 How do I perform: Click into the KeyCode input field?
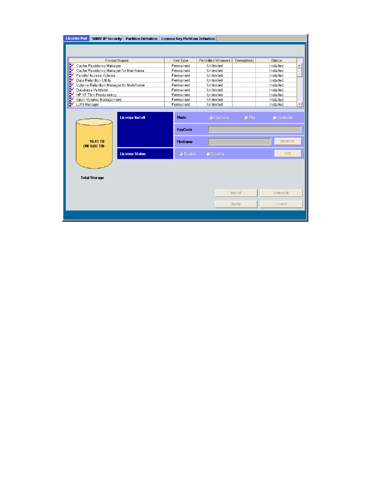(255, 129)
